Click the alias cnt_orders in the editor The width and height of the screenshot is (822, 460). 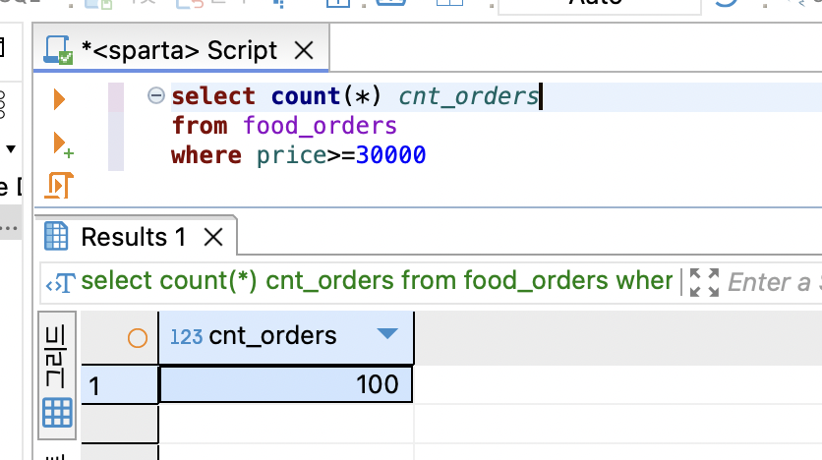(x=469, y=96)
